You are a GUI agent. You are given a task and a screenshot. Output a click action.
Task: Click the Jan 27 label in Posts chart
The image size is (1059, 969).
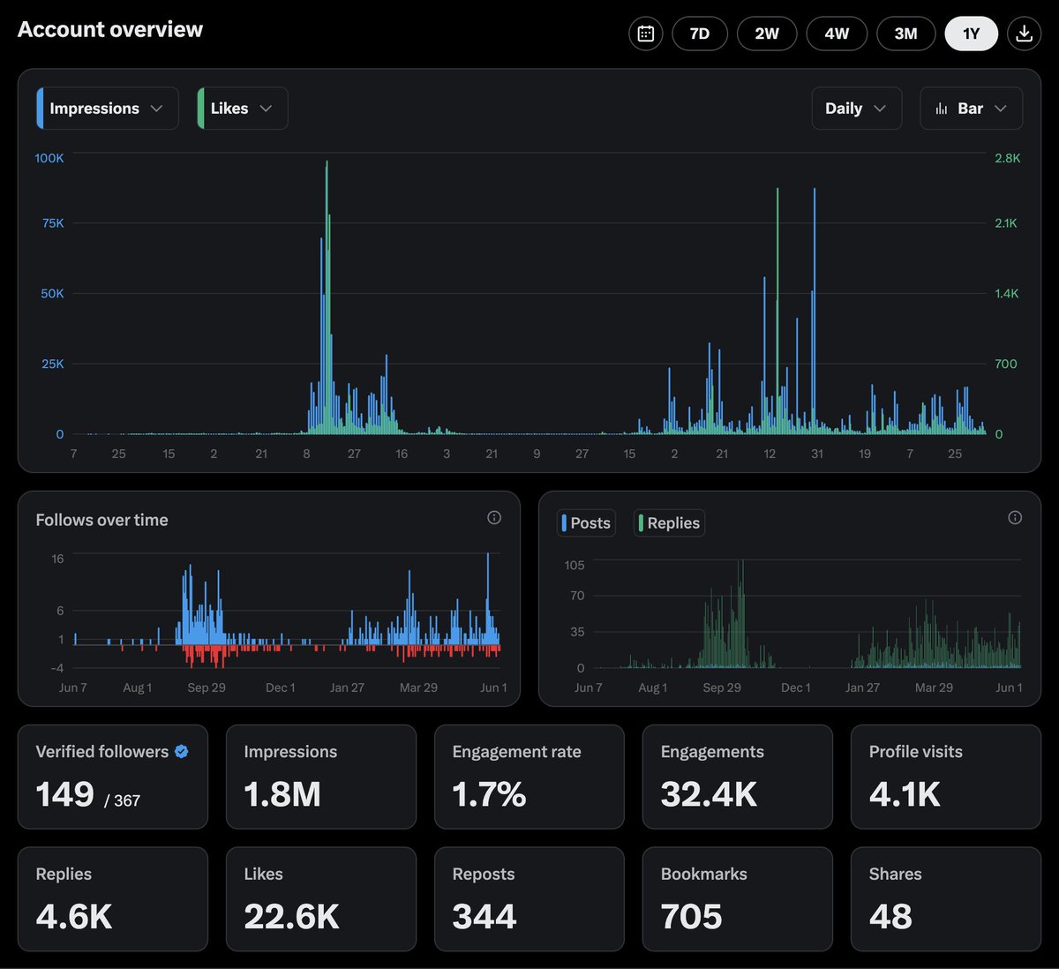click(862, 687)
